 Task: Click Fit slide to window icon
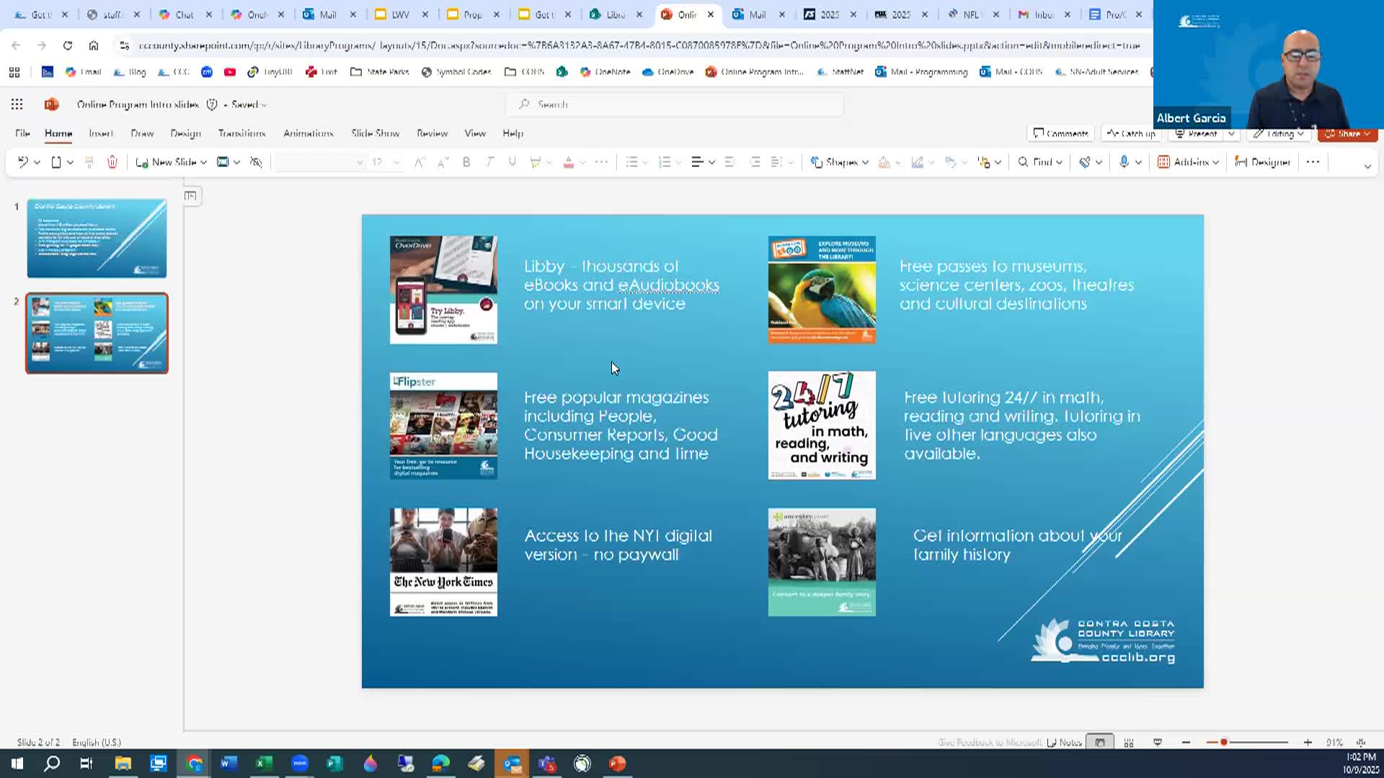pyautogui.click(x=1361, y=742)
